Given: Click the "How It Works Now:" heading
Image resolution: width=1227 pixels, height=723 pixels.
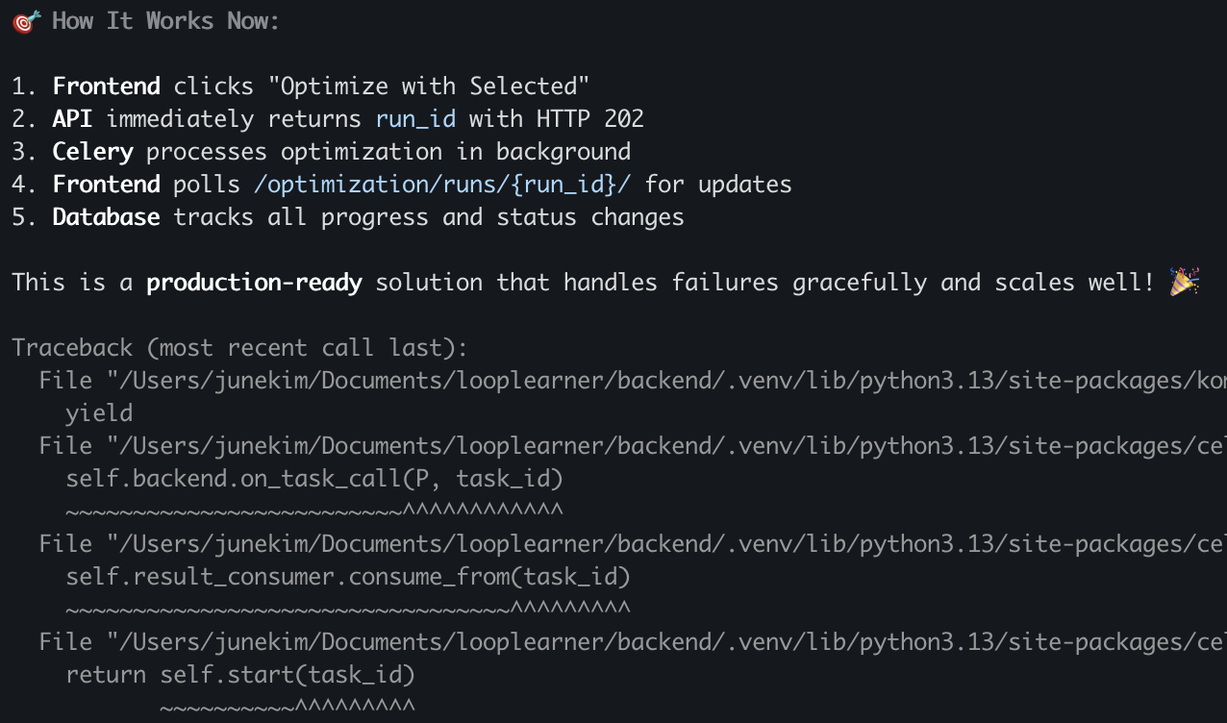Looking at the screenshot, I should pyautogui.click(x=165, y=21).
